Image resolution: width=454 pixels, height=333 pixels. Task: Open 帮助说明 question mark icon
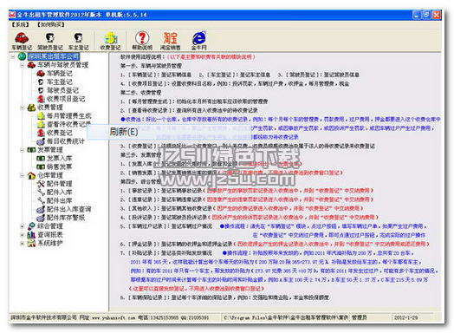pyautogui.click(x=142, y=41)
